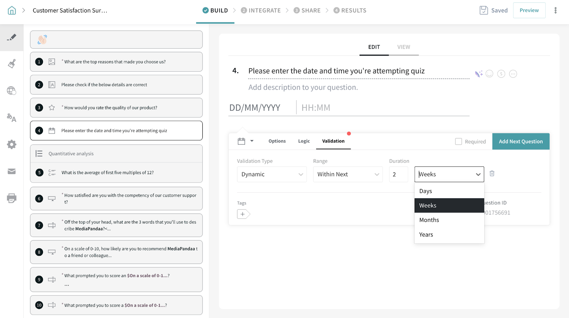
Task: Open the settings gear in the left sidebar
Action: (12, 145)
